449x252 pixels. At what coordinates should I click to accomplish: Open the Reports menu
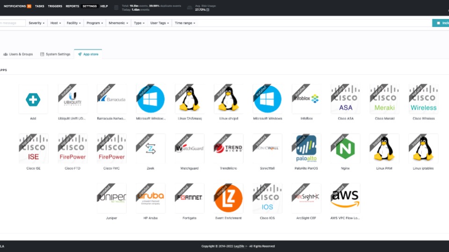(72, 6)
